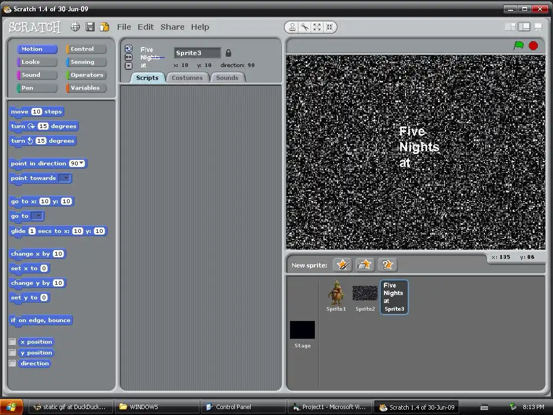Image resolution: width=553 pixels, height=415 pixels.
Task: Toggle the sprite drag lock icon
Action: point(228,53)
